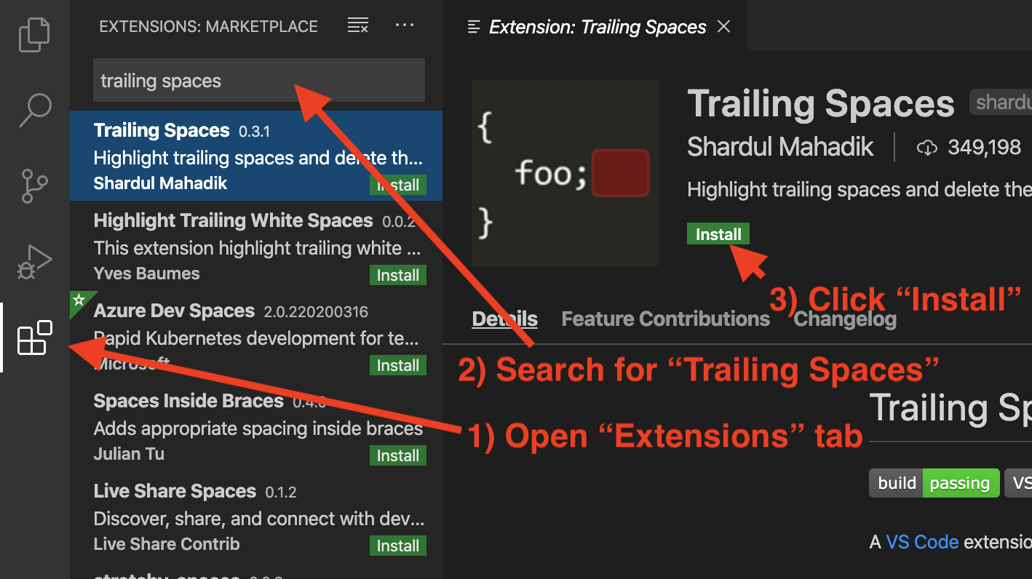Install Spaces Inside Braces by Julian Tu
This screenshot has height=579, width=1032.
tap(397, 455)
